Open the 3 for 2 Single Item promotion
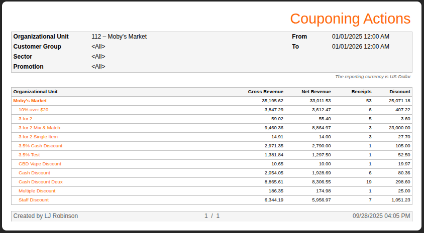 38,137
